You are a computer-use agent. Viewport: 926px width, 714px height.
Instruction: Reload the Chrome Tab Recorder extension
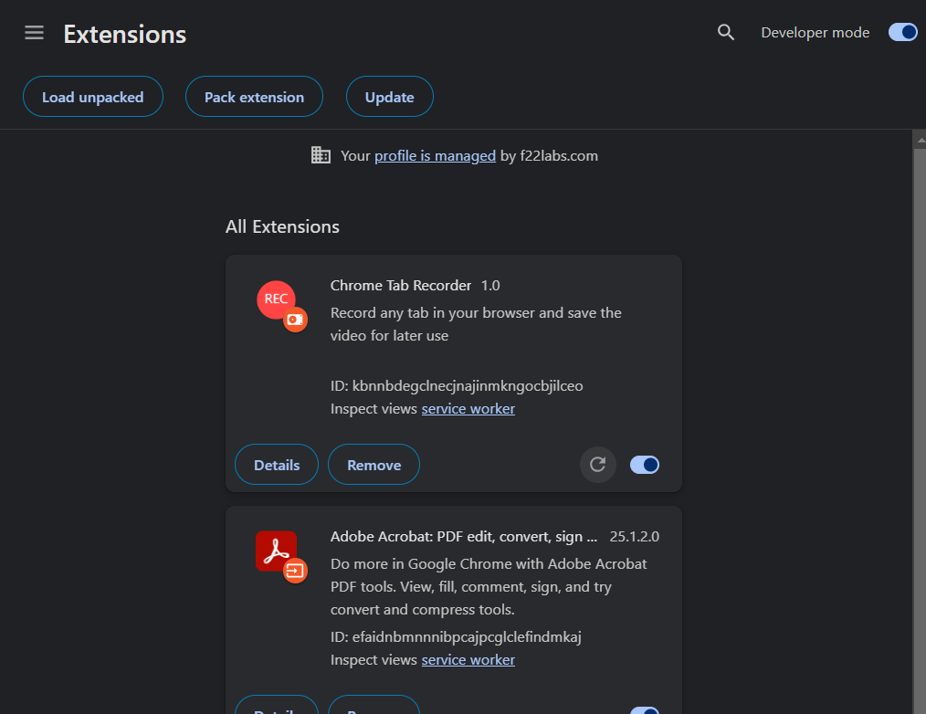597,465
